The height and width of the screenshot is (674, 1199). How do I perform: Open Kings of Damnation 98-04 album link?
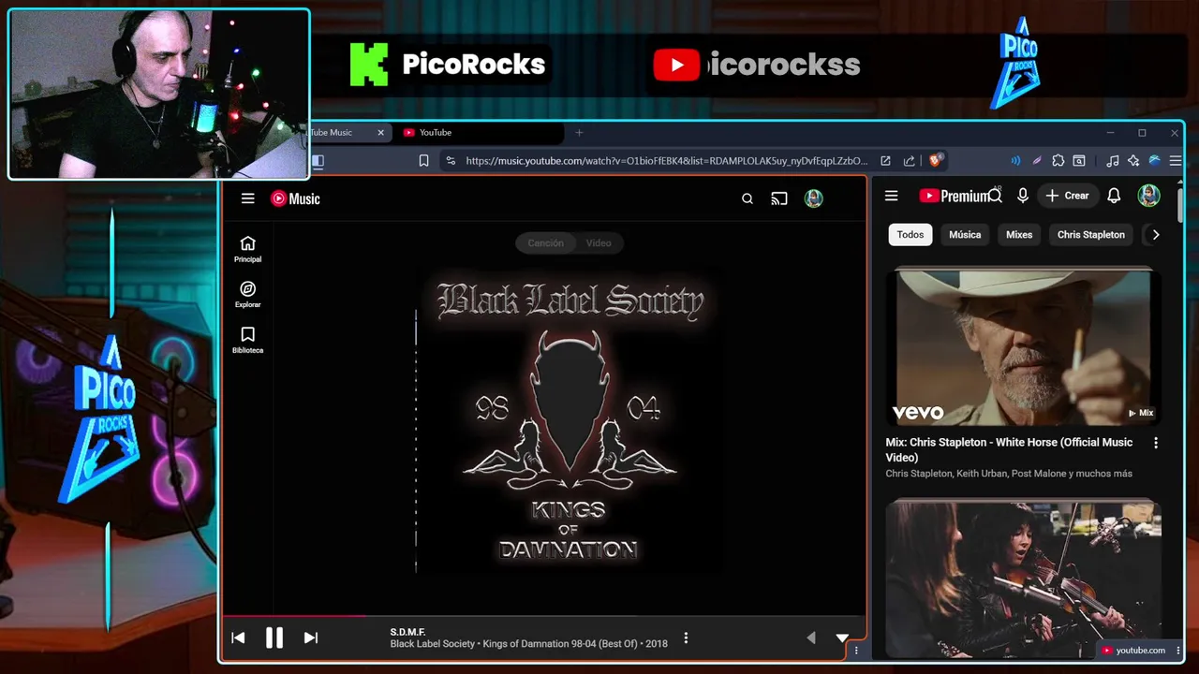560,644
